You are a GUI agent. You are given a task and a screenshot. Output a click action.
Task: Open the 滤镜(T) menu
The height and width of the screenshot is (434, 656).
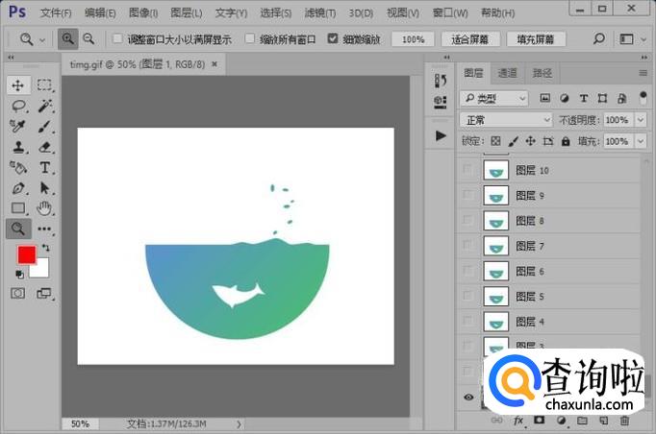pos(320,13)
